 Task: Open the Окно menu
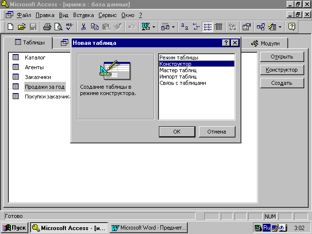coord(128,15)
